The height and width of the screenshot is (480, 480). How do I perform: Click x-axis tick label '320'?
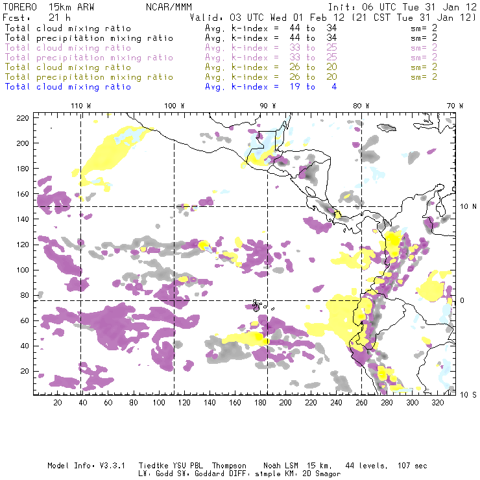pyautogui.click(x=437, y=403)
